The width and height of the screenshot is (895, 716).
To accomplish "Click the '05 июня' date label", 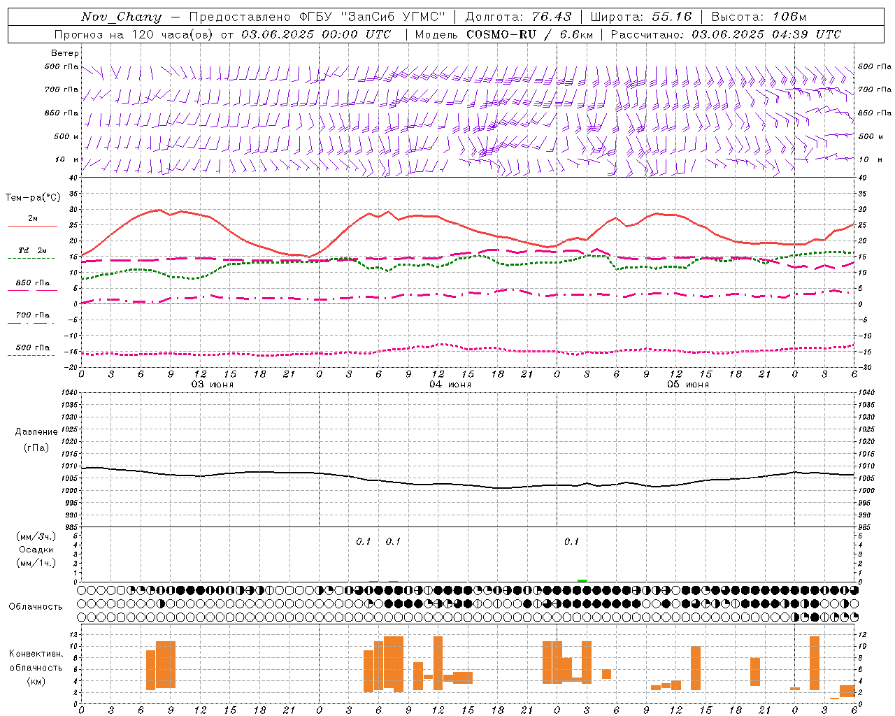I will point(688,384).
